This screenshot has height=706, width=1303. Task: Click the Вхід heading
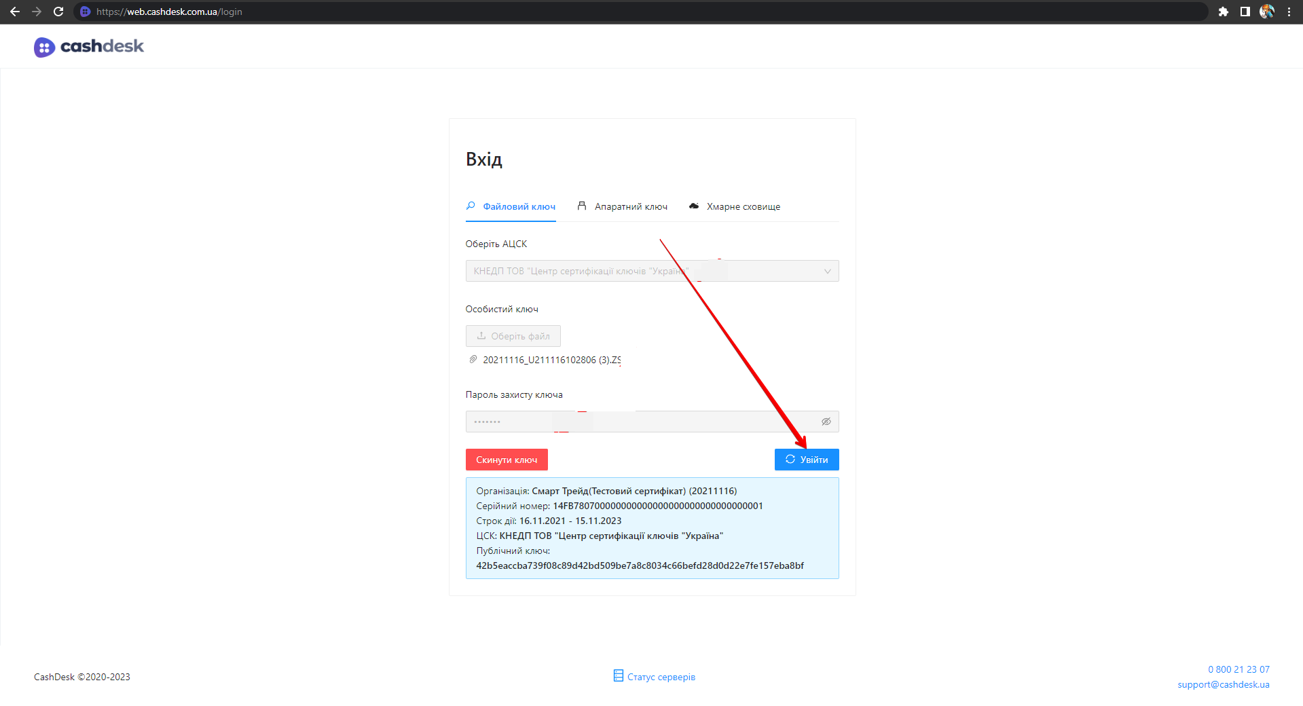[484, 160]
